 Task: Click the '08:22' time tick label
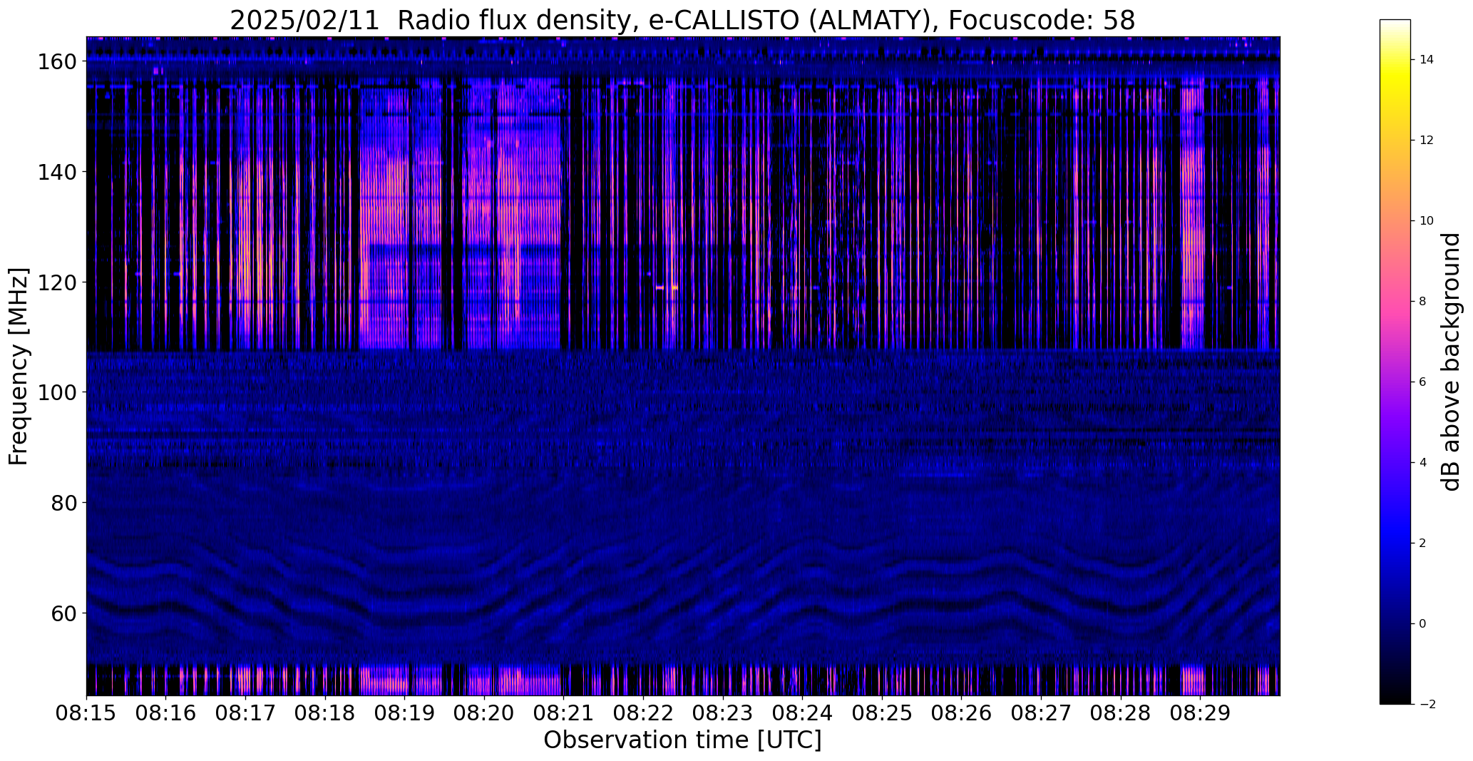(643, 713)
